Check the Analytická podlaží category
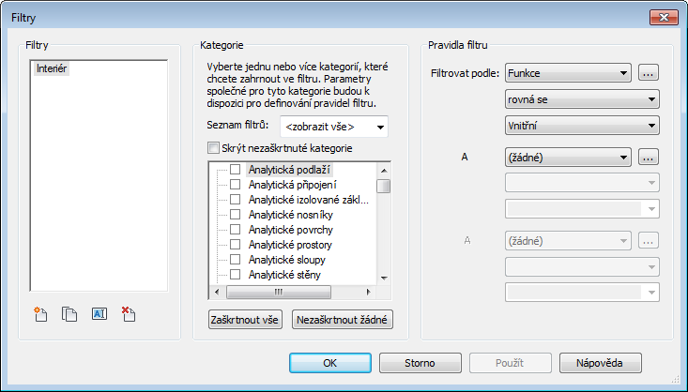Viewport: 688px width, 392px height. pos(236,170)
